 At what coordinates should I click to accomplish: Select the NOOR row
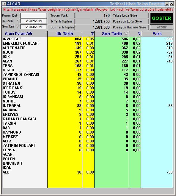(x=88, y=52)
